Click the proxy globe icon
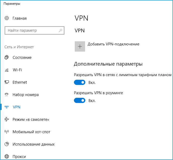The width and height of the screenshot is (173, 160). [7, 157]
